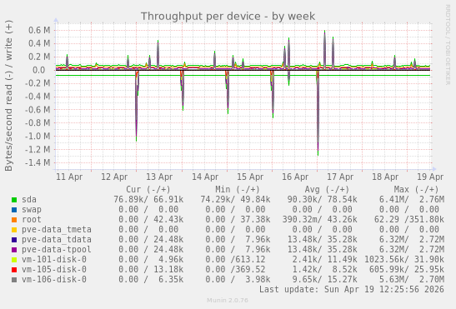Click the '-1.4 M' y-axis label
This screenshot has height=309, width=456.
38,162
